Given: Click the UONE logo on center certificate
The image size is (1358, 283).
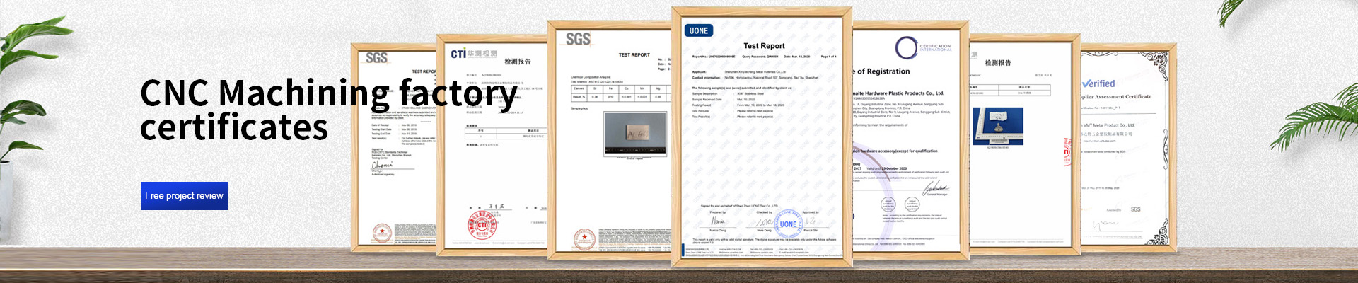Looking at the screenshot, I should [x=698, y=30].
